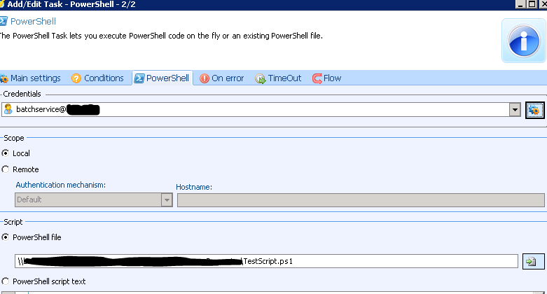This screenshot has width=547, height=294.
Task: Click the Main settings tab gear icon
Action: tap(4, 78)
